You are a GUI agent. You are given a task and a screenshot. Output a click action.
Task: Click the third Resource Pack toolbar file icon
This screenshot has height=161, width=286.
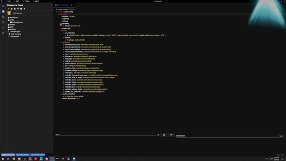[15, 9]
